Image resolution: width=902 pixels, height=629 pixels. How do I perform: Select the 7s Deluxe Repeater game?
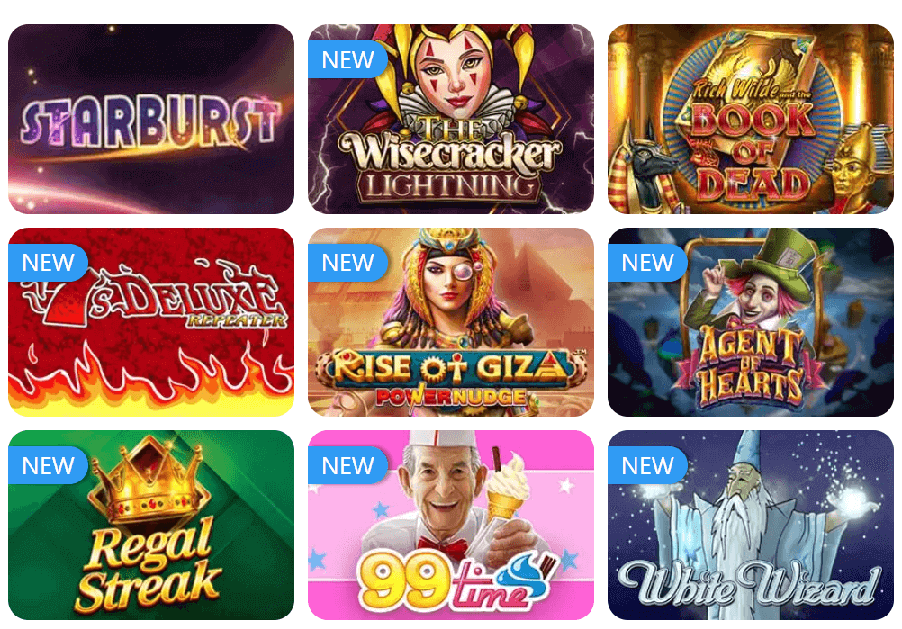point(151,322)
